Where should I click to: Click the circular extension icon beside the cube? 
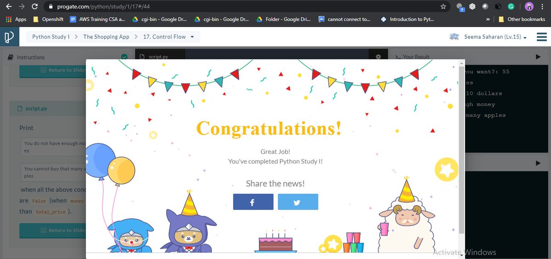point(485,6)
